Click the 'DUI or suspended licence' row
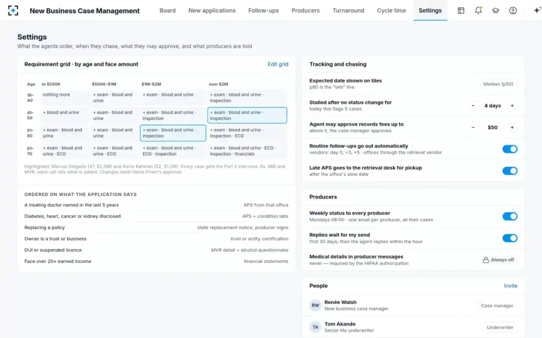This screenshot has width=542, height=338. 156,250
